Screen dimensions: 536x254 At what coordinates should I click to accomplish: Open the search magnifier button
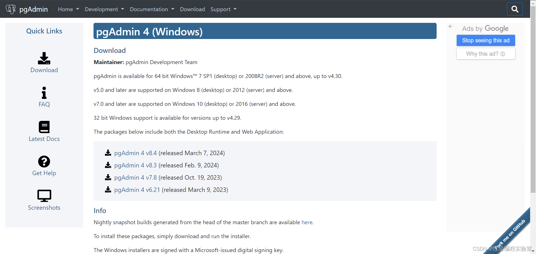515,9
